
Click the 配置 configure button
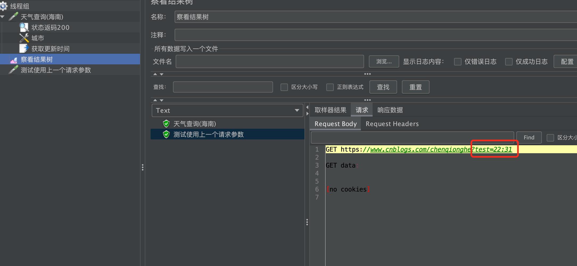tap(566, 61)
